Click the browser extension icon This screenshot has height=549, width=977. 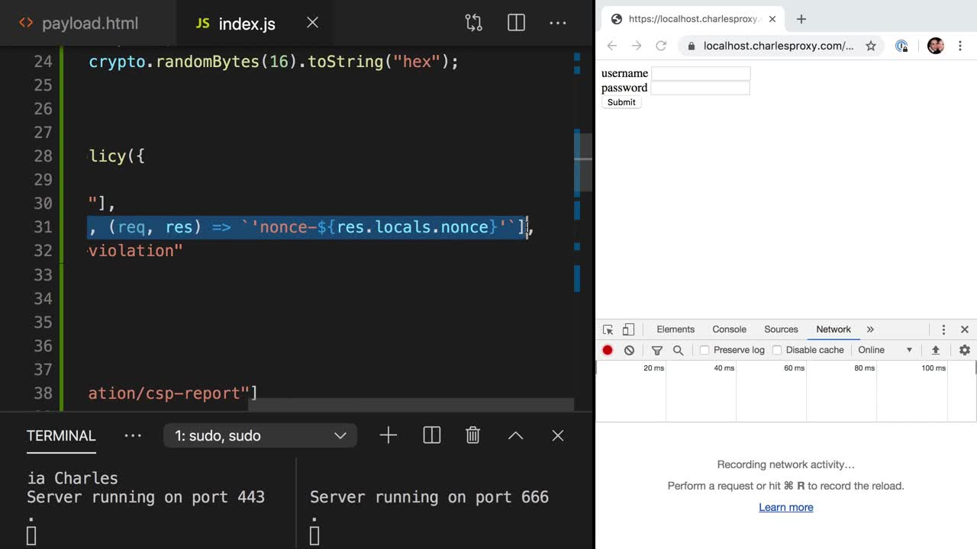tap(901, 46)
